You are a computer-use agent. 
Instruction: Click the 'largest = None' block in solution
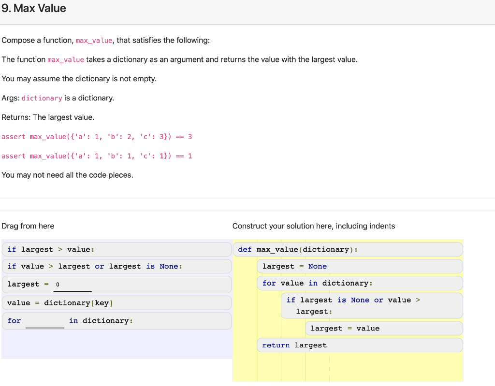coord(290,266)
